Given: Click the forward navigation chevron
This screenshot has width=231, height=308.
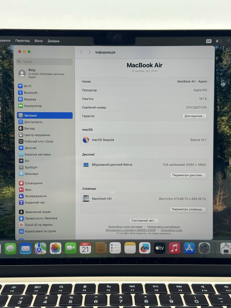Looking at the screenshot, I should coord(90,52).
